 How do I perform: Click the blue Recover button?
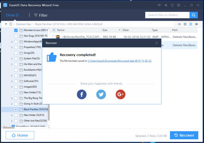(184, 135)
